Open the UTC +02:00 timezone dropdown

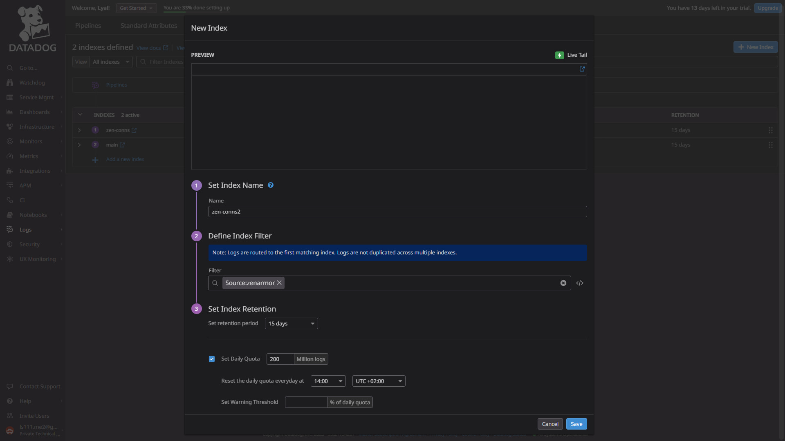(379, 381)
